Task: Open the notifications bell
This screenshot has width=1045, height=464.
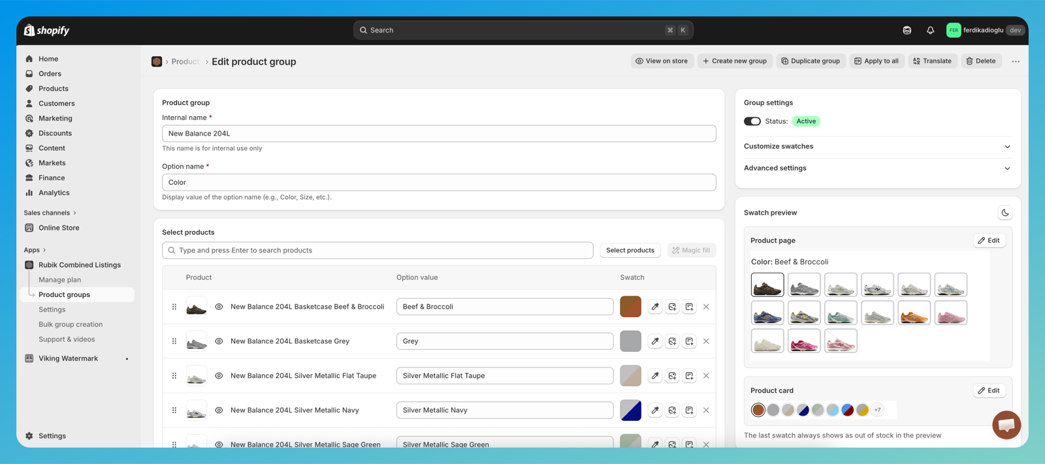Action: pos(930,30)
